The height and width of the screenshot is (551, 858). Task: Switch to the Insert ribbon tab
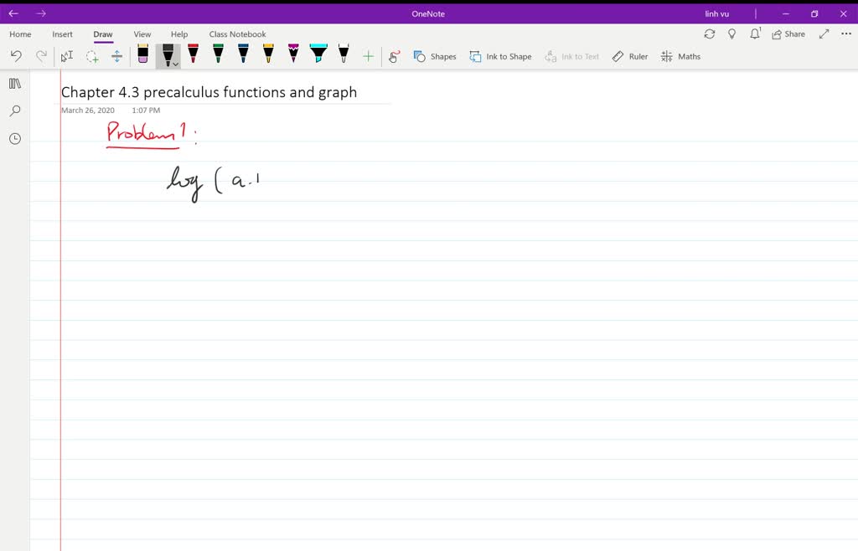pos(62,34)
